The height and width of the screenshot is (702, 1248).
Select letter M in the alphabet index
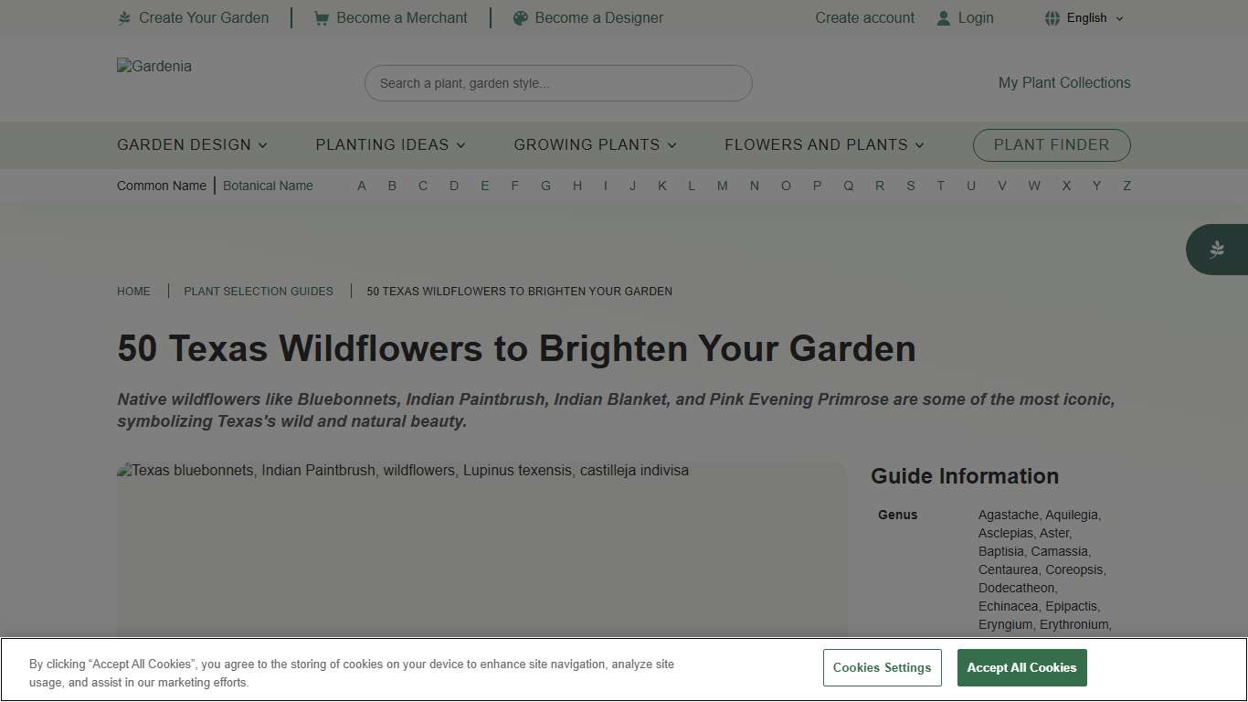tap(722, 186)
